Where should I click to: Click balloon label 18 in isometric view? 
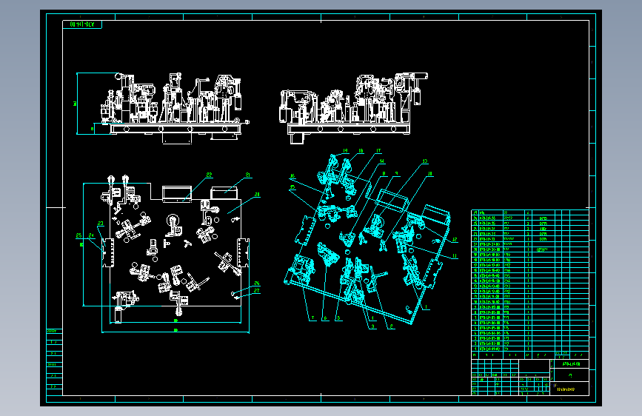(361, 151)
